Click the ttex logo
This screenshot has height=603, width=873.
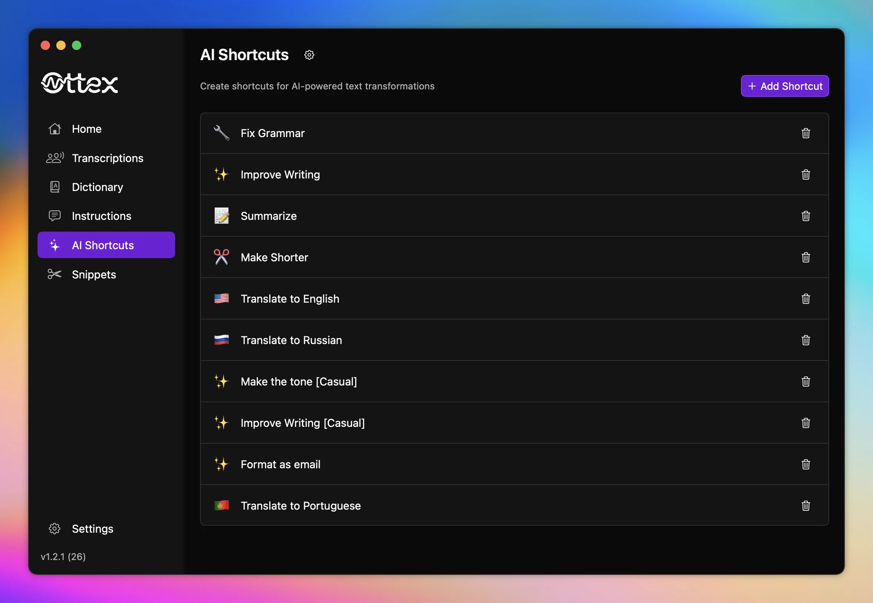click(79, 83)
